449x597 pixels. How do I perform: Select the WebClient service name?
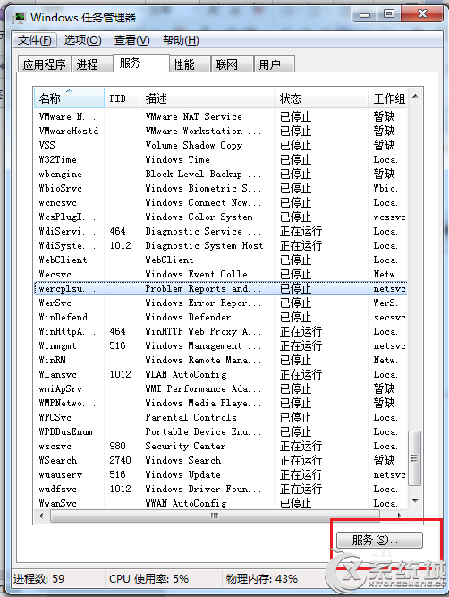point(64,260)
